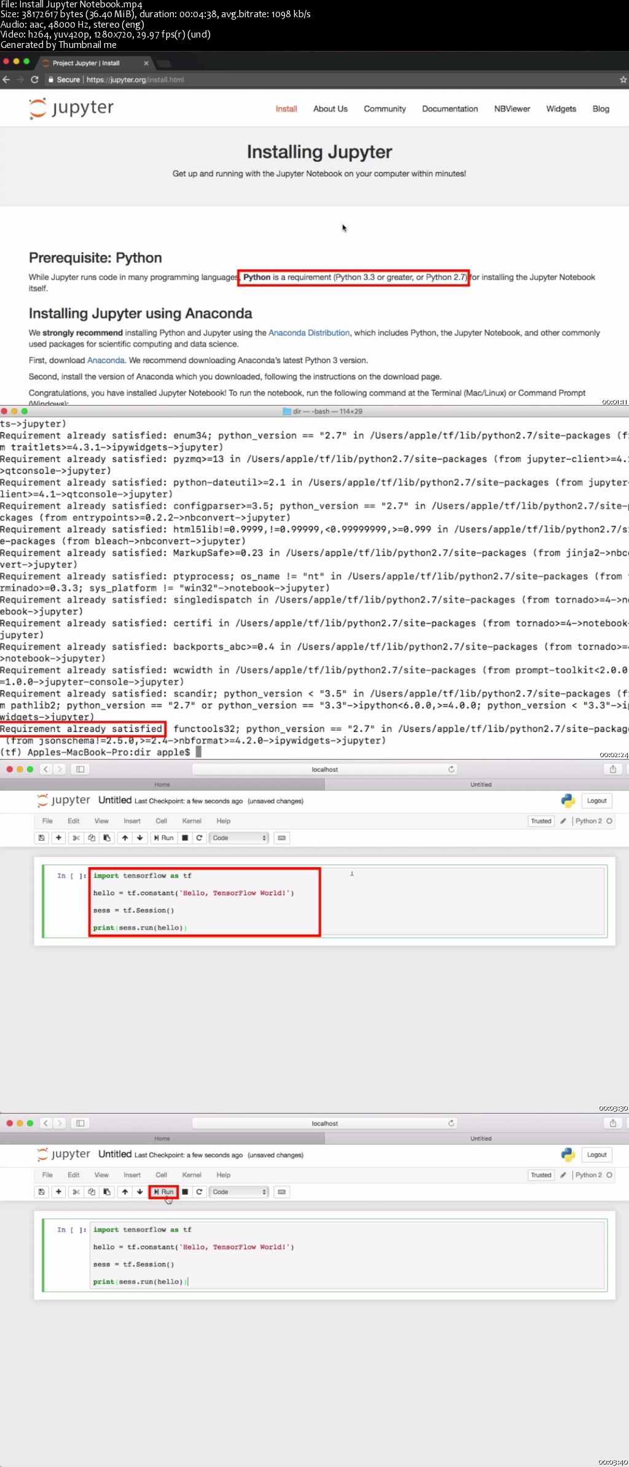Bookmark star icon in Chrome address bar
Screen dimensions: 629x1467
click(623, 80)
